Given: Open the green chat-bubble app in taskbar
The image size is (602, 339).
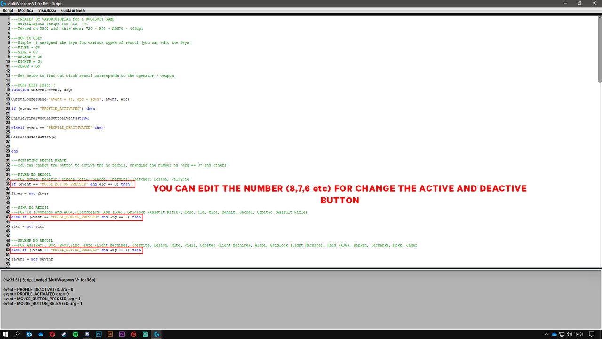Looking at the screenshot, I should [x=145, y=334].
